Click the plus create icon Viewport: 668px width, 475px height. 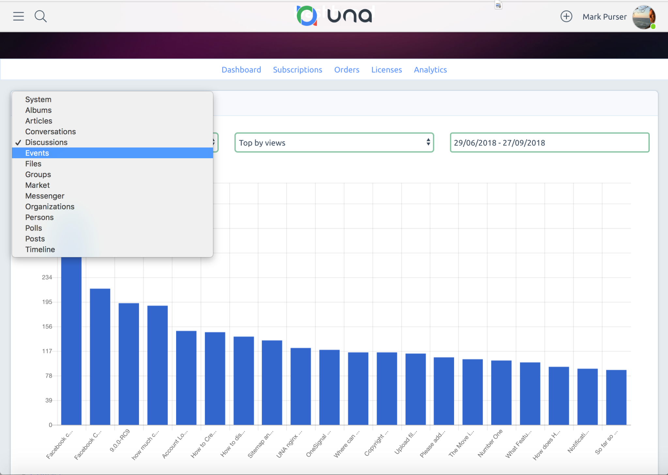pos(566,16)
